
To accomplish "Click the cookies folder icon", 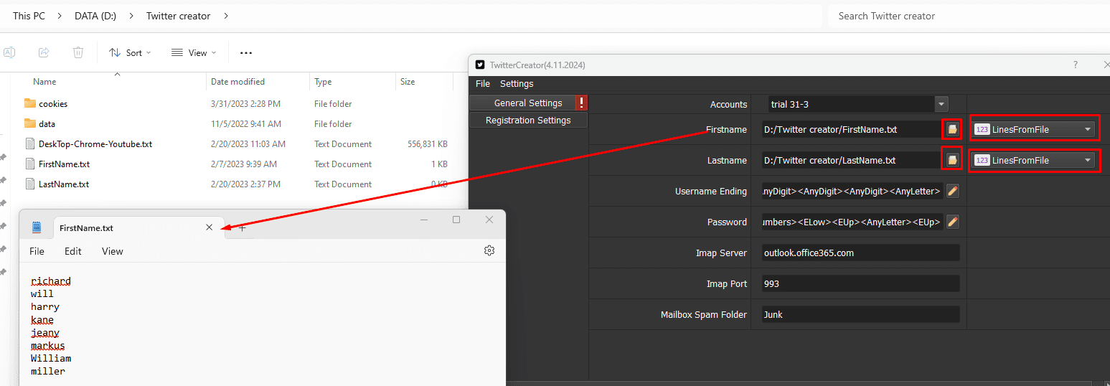I will [x=29, y=103].
